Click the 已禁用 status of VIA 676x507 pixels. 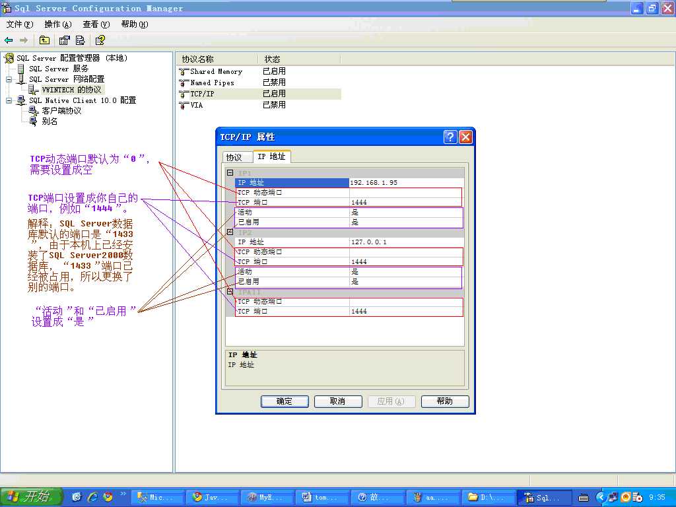274,105
